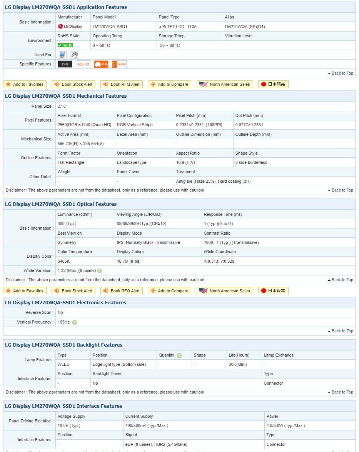Click the Interface Features section heading
This screenshot has height=452, width=359.
63,406
